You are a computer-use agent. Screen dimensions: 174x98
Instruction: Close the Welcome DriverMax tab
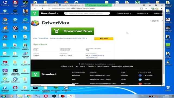[110, 5]
